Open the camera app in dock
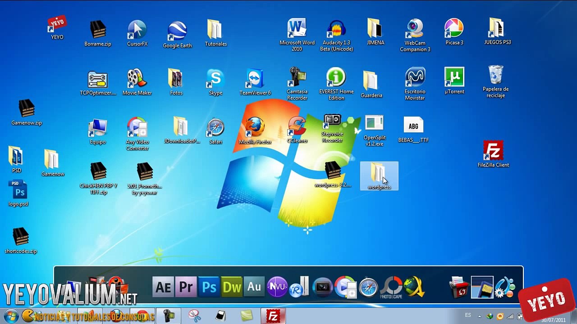Image resolution: width=577 pixels, height=324 pixels. pos(323,287)
